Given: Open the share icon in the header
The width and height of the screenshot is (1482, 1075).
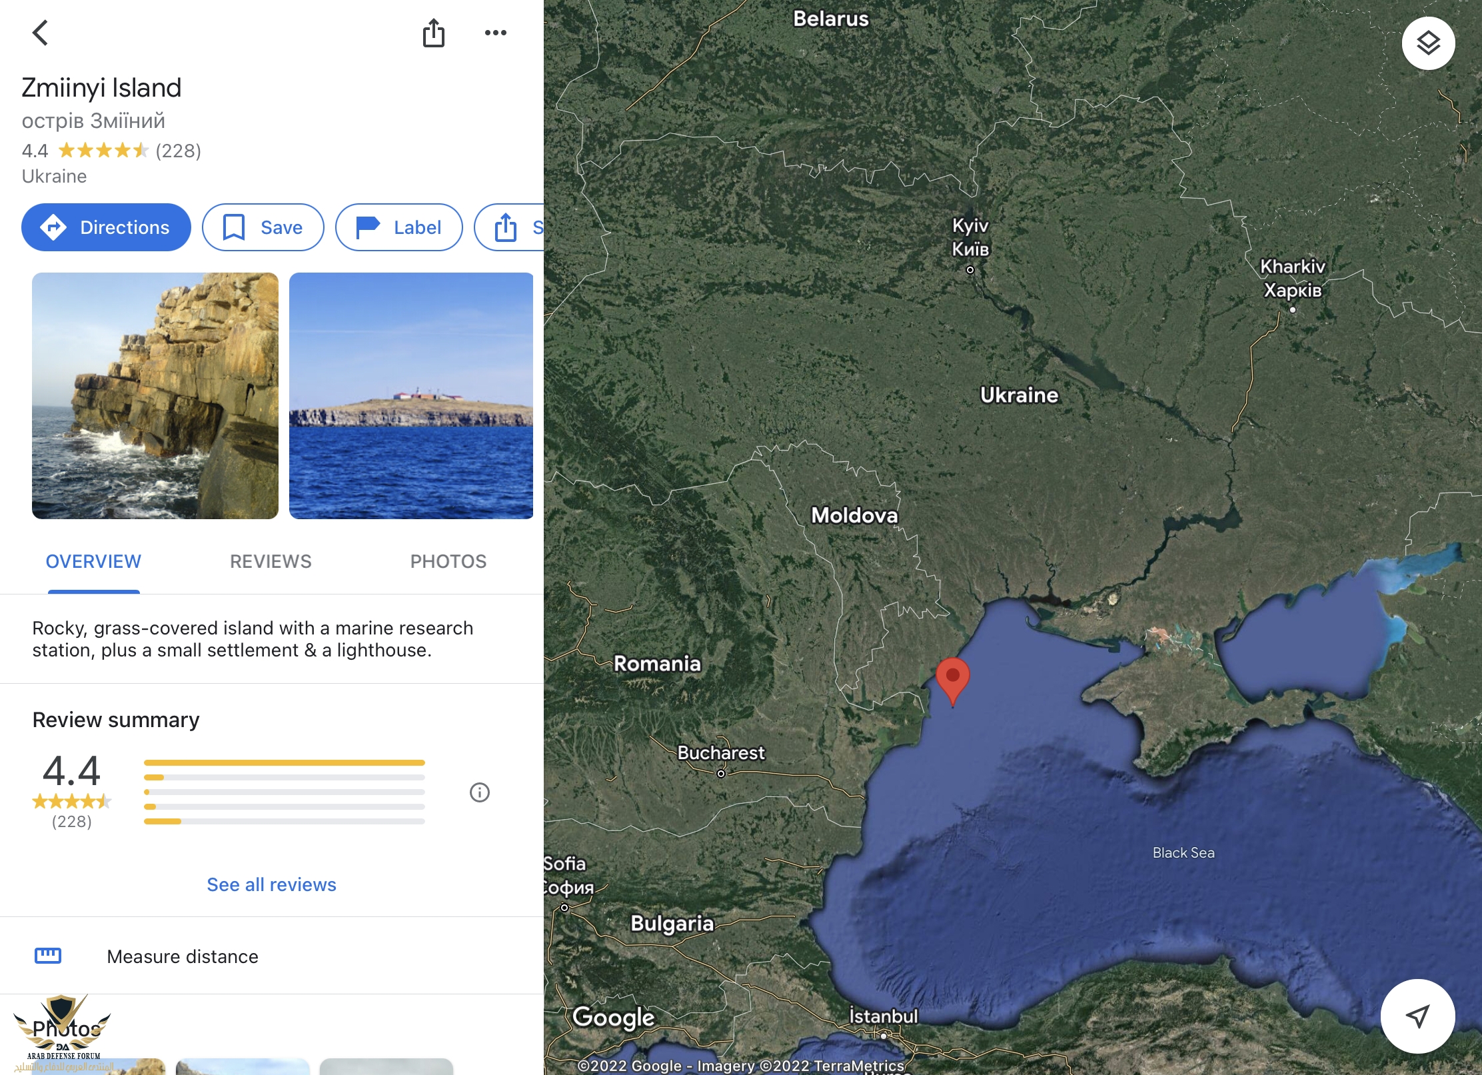Looking at the screenshot, I should (x=434, y=33).
